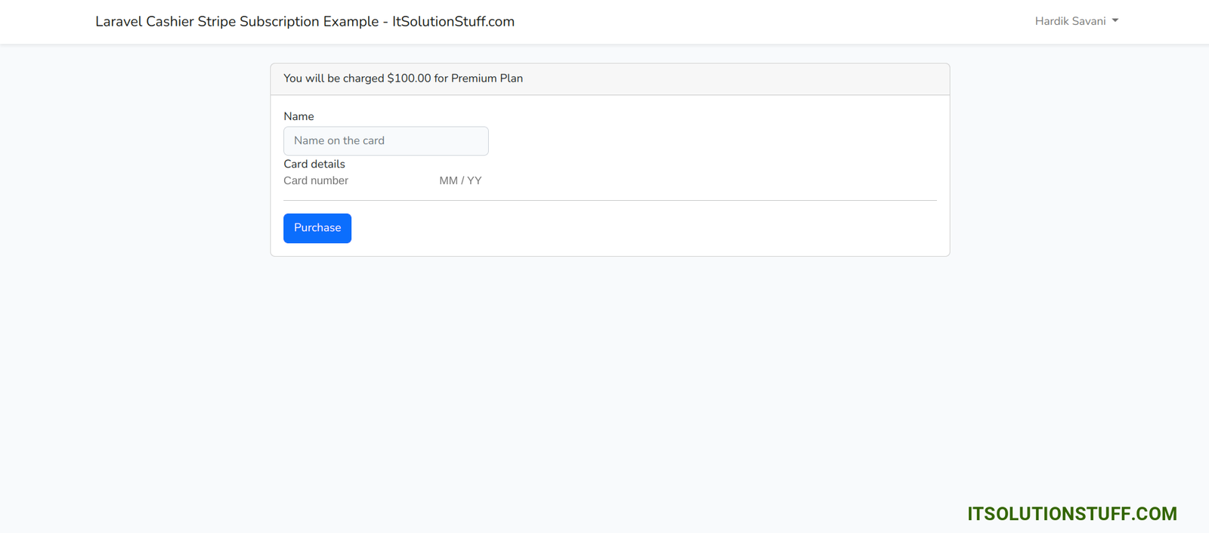This screenshot has width=1209, height=533.
Task: Click the Premium Plan text in the header
Action: (x=487, y=79)
